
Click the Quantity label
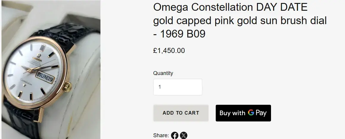(163, 73)
